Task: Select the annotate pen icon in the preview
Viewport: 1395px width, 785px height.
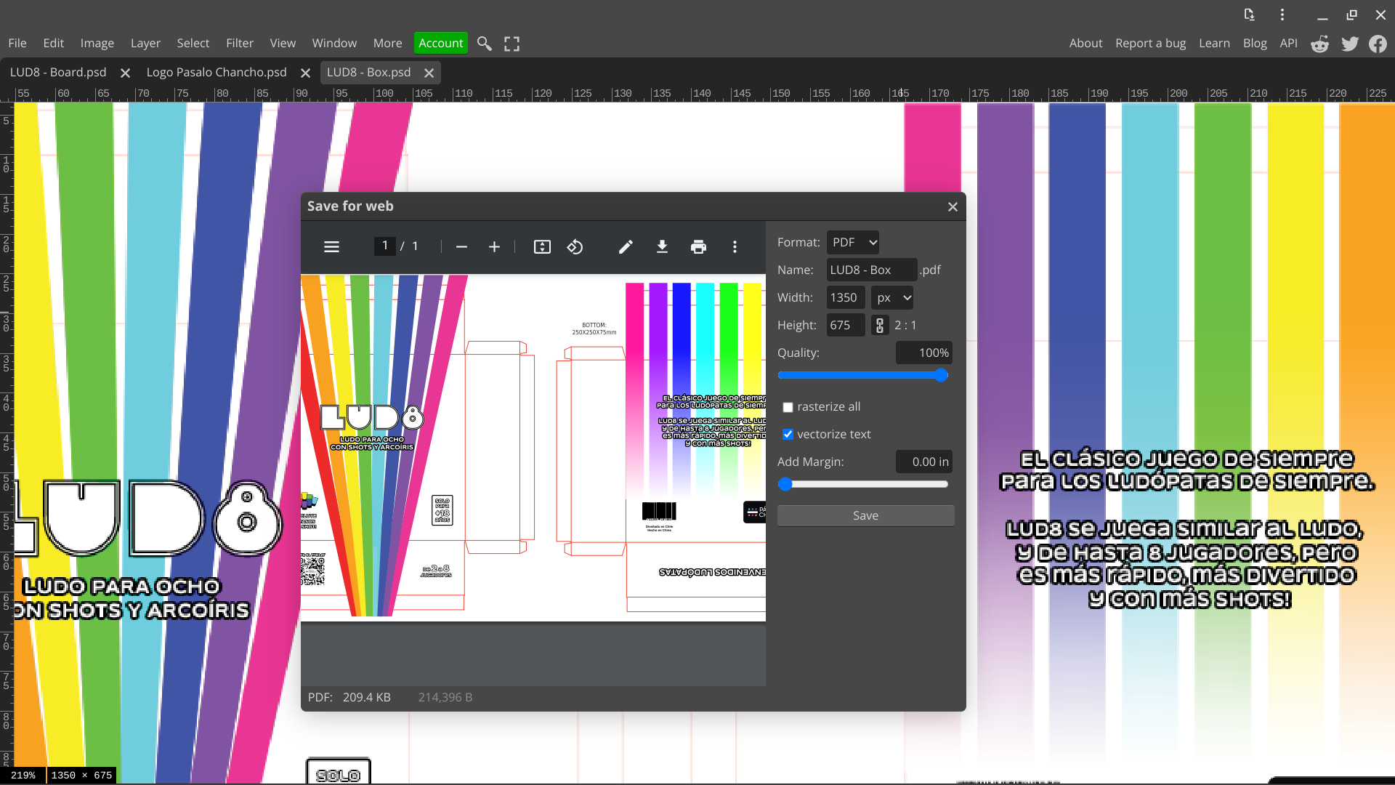Action: click(625, 247)
